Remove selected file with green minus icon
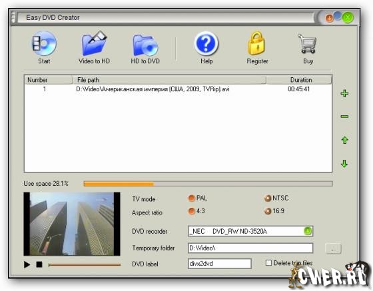Image resolution: width=373 pixels, height=291 pixels. click(x=345, y=117)
